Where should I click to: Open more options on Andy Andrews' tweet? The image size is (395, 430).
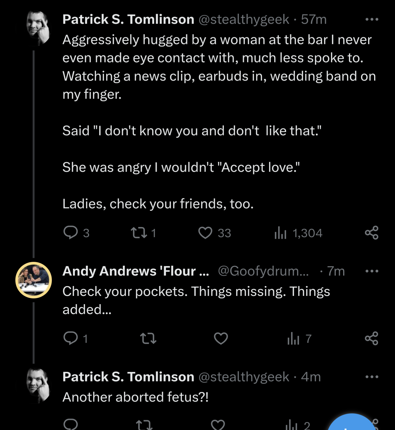coord(372,271)
